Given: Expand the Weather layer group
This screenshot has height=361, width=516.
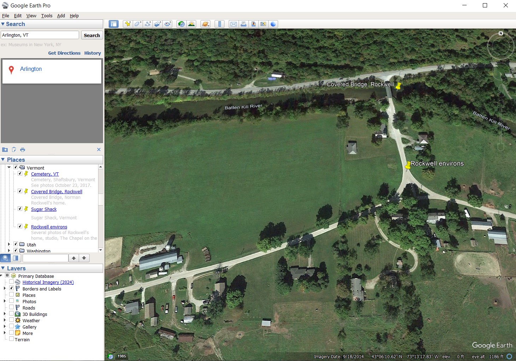Looking at the screenshot, I should (5, 320).
